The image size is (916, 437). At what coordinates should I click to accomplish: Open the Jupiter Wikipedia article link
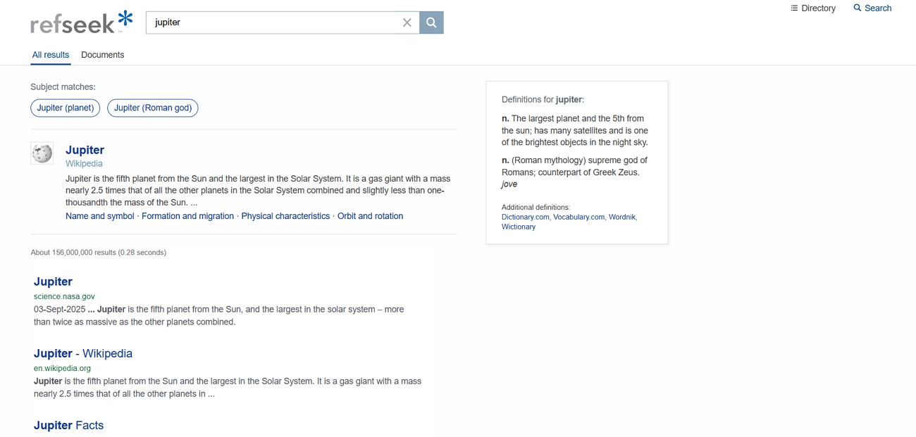pos(85,150)
